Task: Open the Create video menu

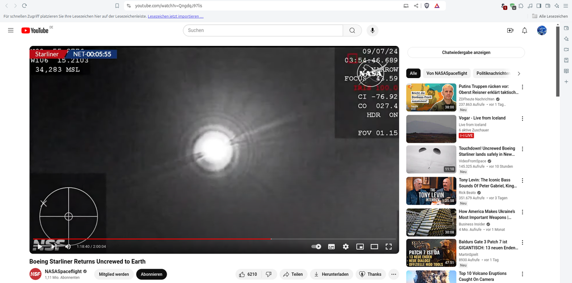Action: coord(510,30)
